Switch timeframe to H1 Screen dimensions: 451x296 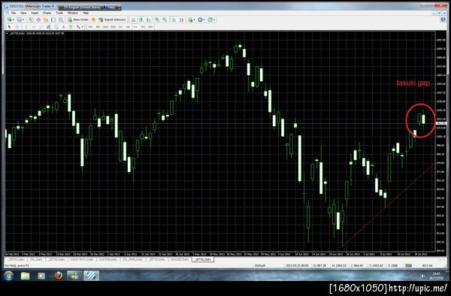click(120, 27)
